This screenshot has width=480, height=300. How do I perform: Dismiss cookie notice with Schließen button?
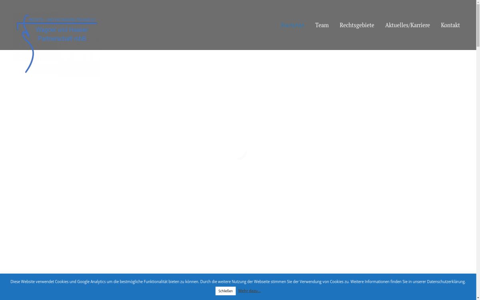[225, 291]
